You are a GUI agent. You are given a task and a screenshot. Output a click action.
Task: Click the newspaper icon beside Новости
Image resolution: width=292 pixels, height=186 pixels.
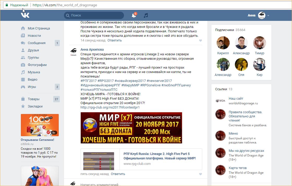coord(23,35)
